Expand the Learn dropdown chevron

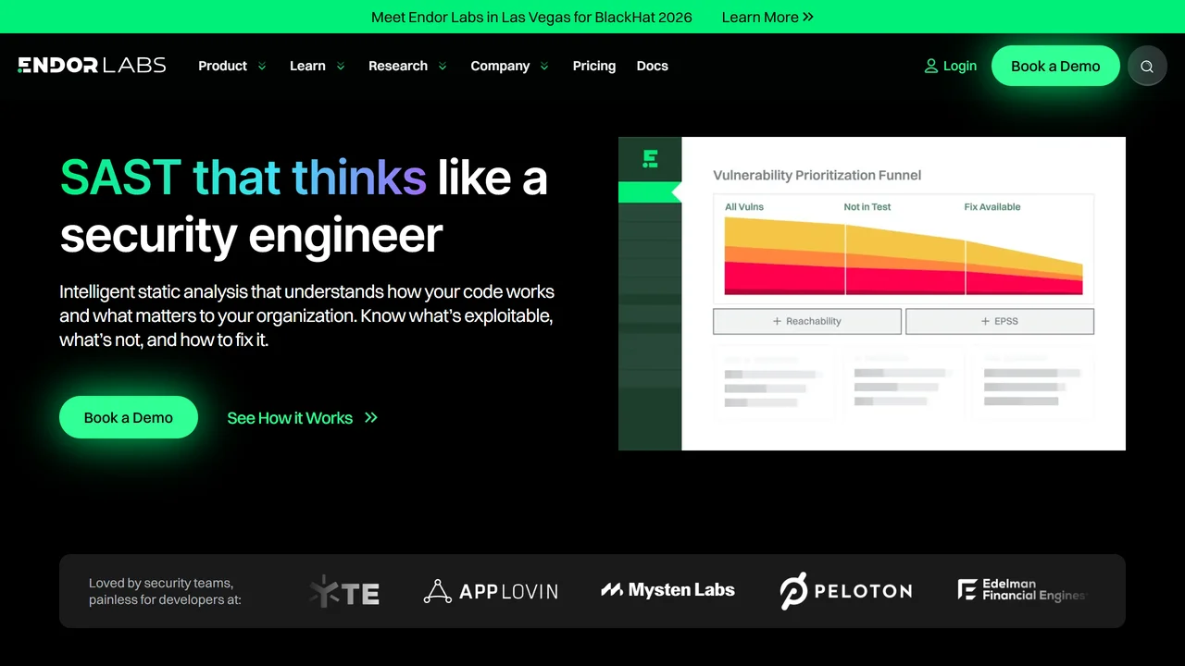click(x=341, y=66)
